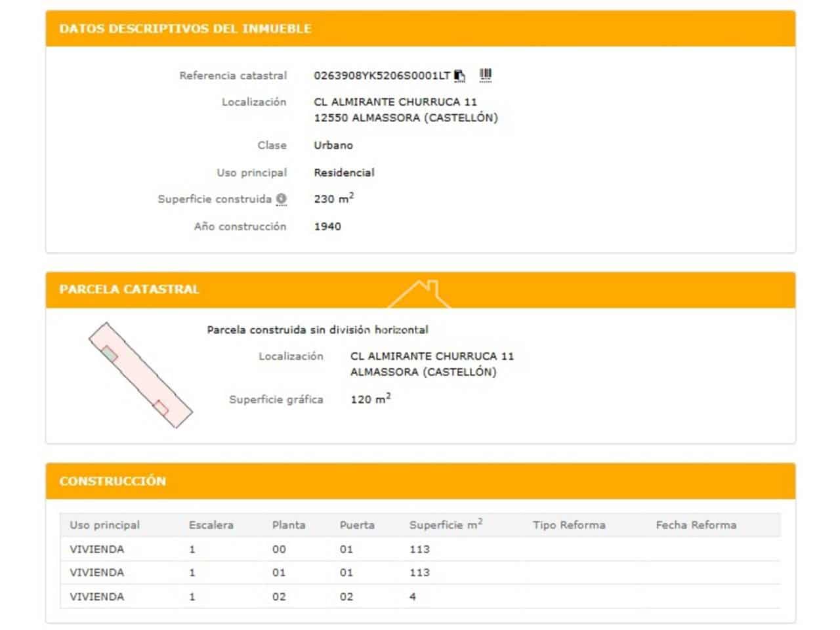Click the DATOS DESCRIPTIVOS DEL INMUEBLE header
The width and height of the screenshot is (840, 630).
point(185,28)
